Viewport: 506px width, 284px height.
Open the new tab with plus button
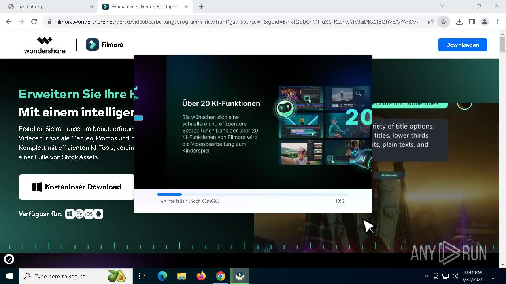[201, 7]
